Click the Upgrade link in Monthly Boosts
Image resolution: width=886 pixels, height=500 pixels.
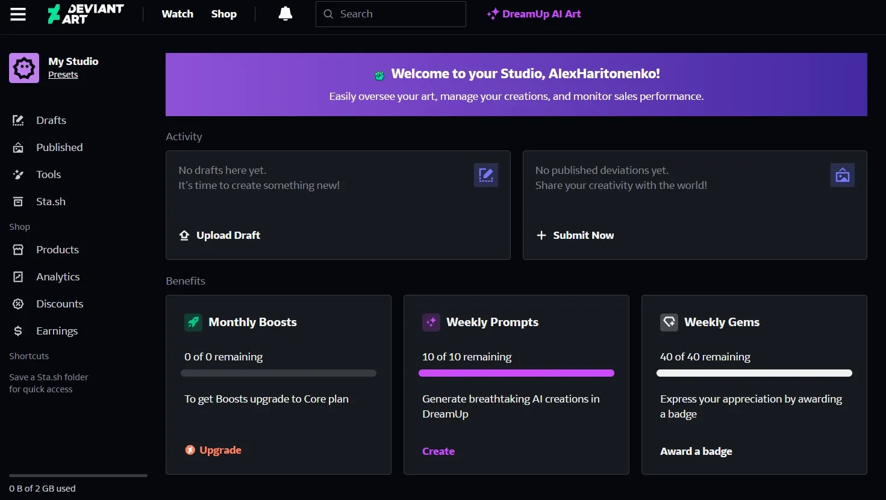(213, 450)
